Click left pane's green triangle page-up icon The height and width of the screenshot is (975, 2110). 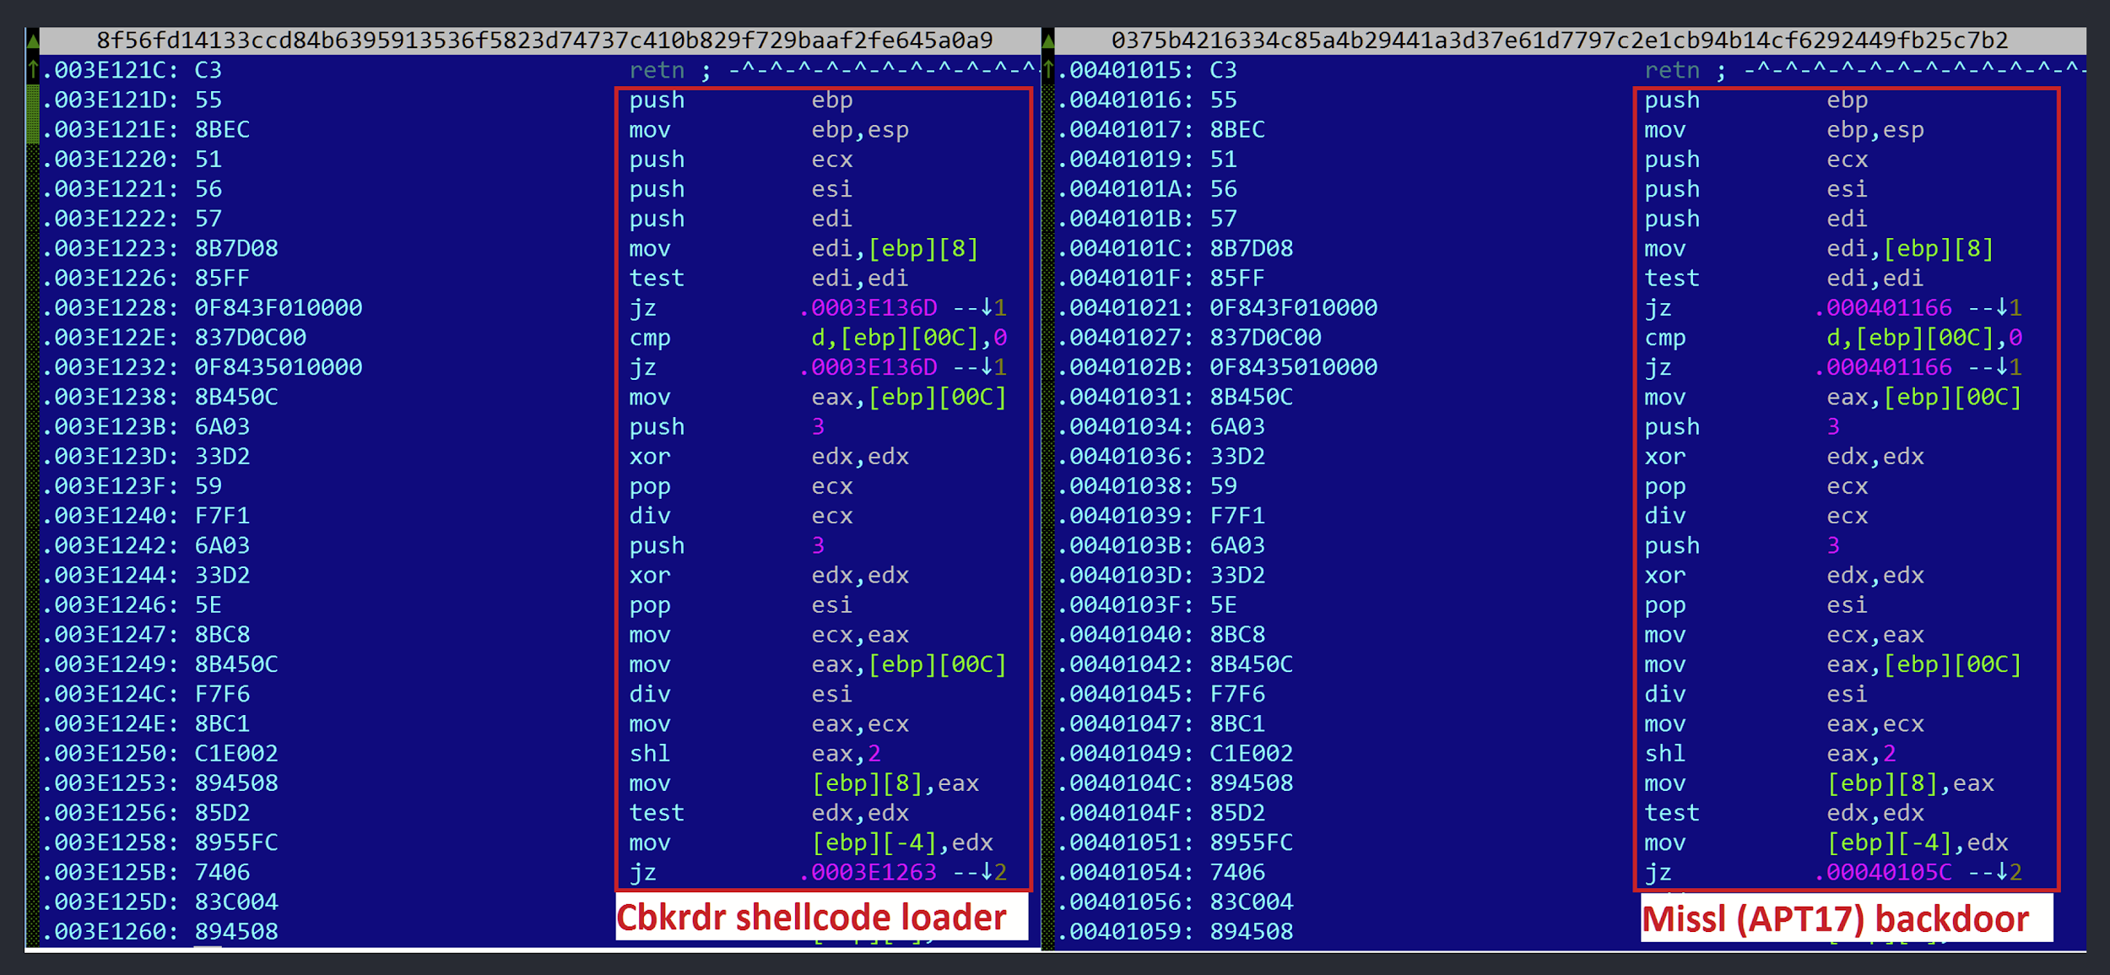pos(33,40)
